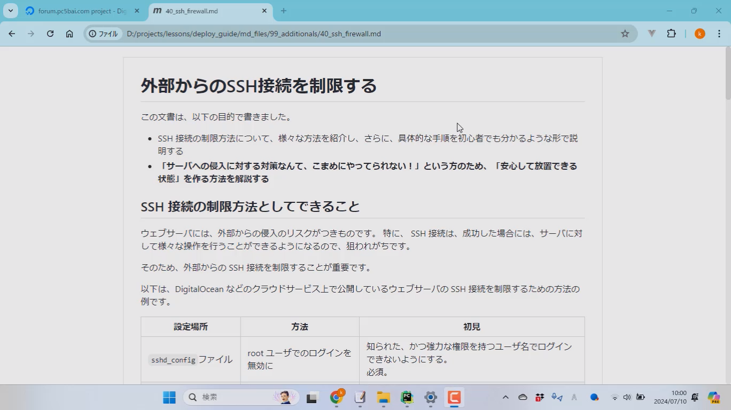Image resolution: width=731 pixels, height=410 pixels.
Task: Bookmark this page with the star icon
Action: [625, 34]
